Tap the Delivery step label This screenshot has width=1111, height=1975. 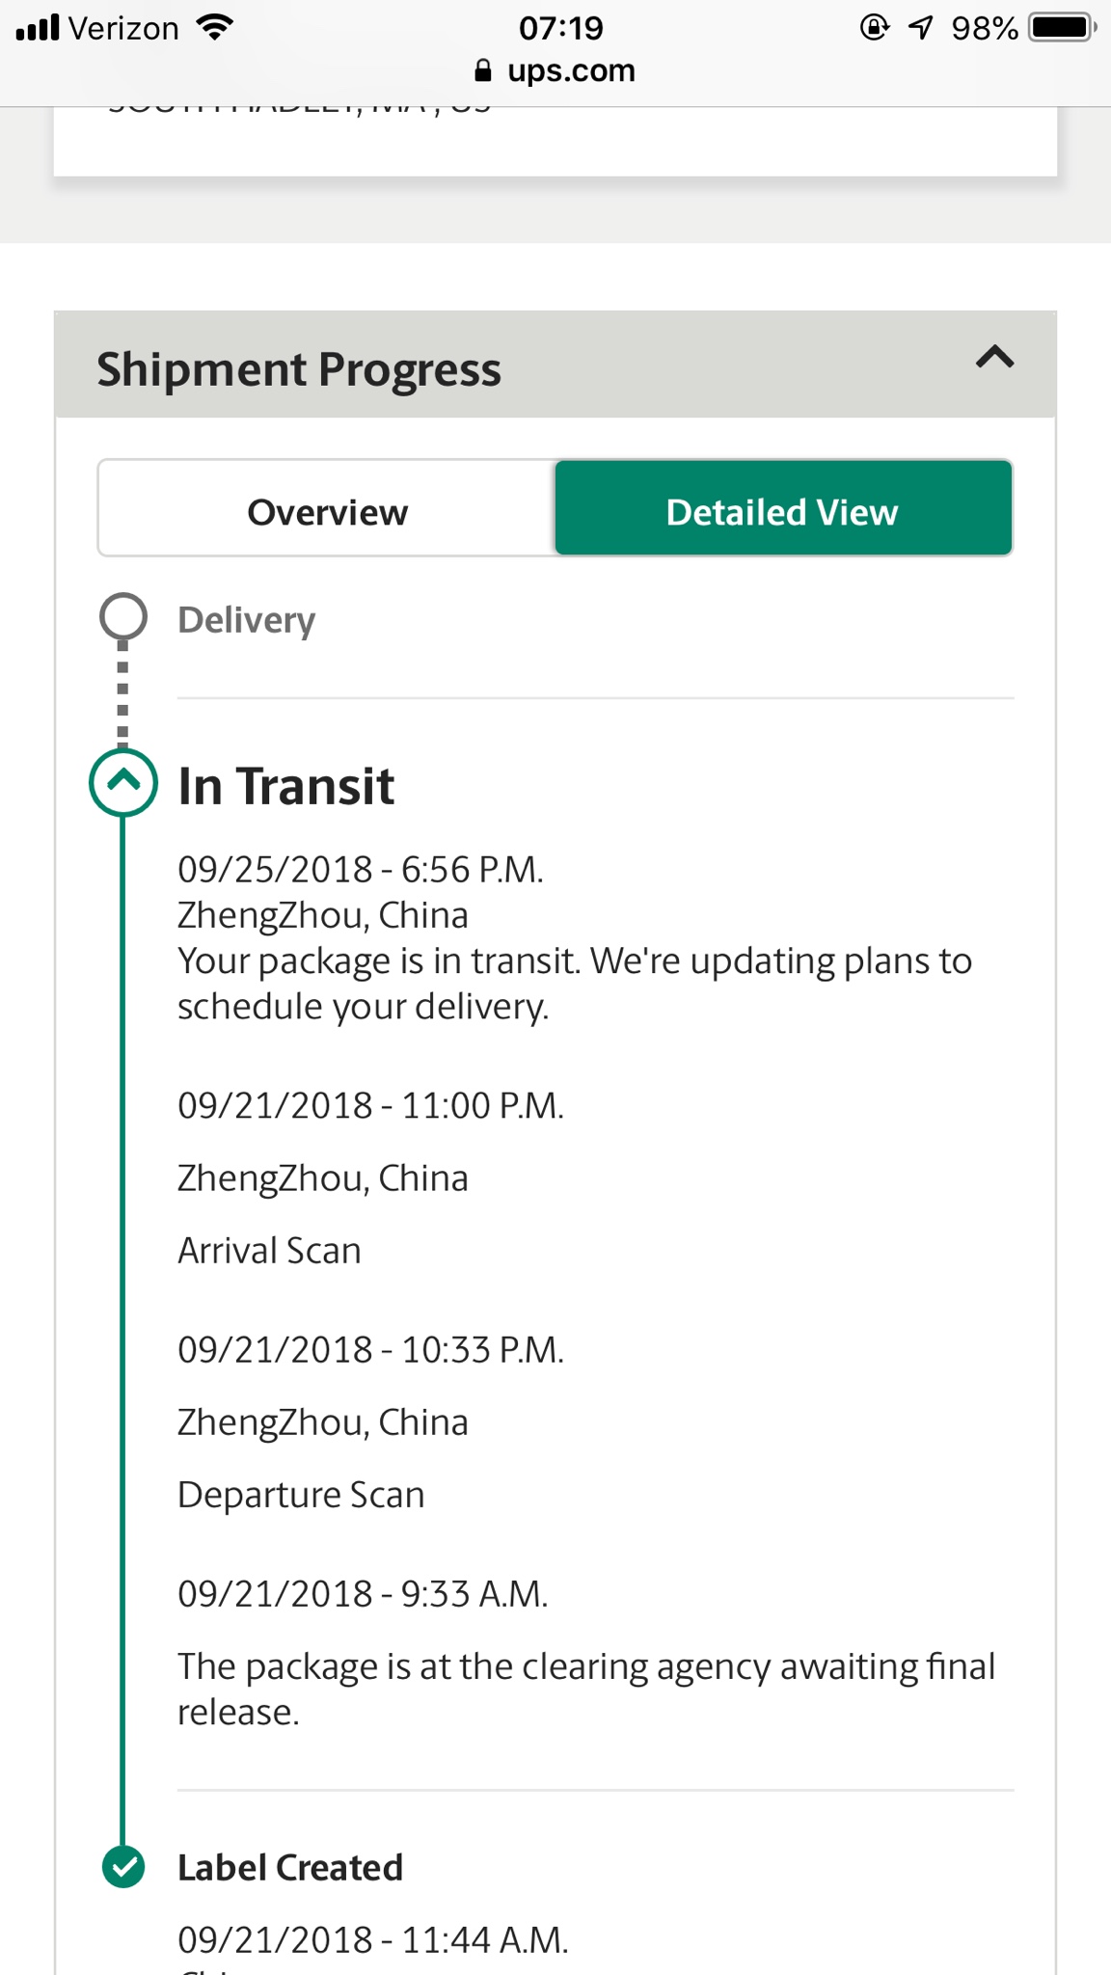coord(247,619)
